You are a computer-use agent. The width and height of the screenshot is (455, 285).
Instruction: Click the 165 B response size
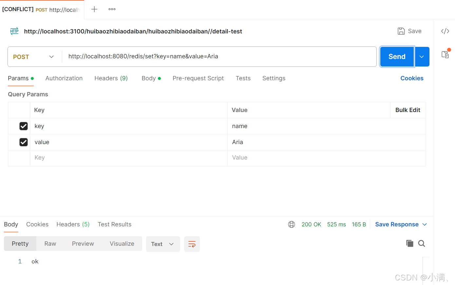point(359,224)
